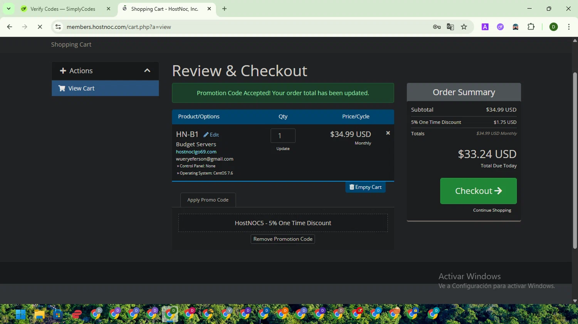Edit the HN-B1 product configuration
Image resolution: width=578 pixels, height=324 pixels.
pos(211,135)
